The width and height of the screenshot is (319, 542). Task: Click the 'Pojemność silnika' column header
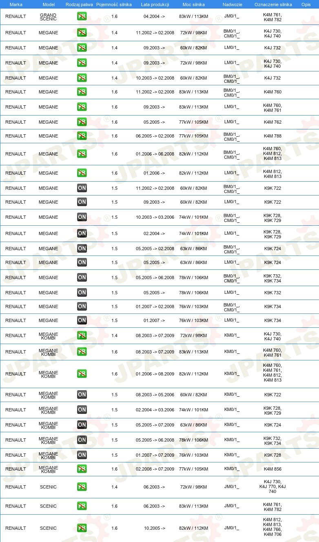point(114,4)
